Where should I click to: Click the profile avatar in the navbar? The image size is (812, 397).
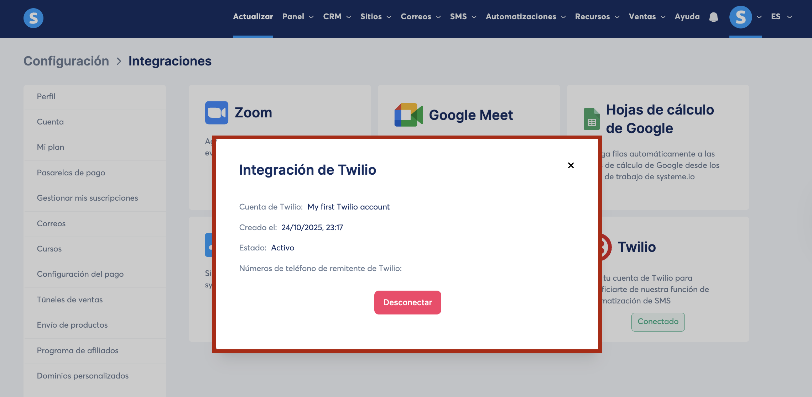coord(740,17)
